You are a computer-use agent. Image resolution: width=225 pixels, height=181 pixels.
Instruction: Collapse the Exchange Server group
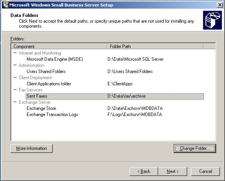[15, 102]
